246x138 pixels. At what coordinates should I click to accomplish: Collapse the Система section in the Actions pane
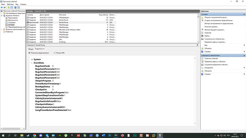click(x=244, y=14)
